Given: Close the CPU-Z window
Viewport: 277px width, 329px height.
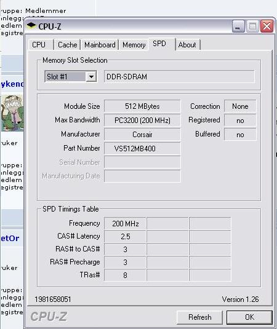Looking at the screenshot, I should (267, 26).
